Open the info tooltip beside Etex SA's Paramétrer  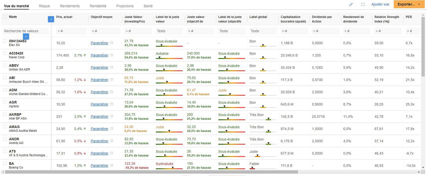point(112,43)
